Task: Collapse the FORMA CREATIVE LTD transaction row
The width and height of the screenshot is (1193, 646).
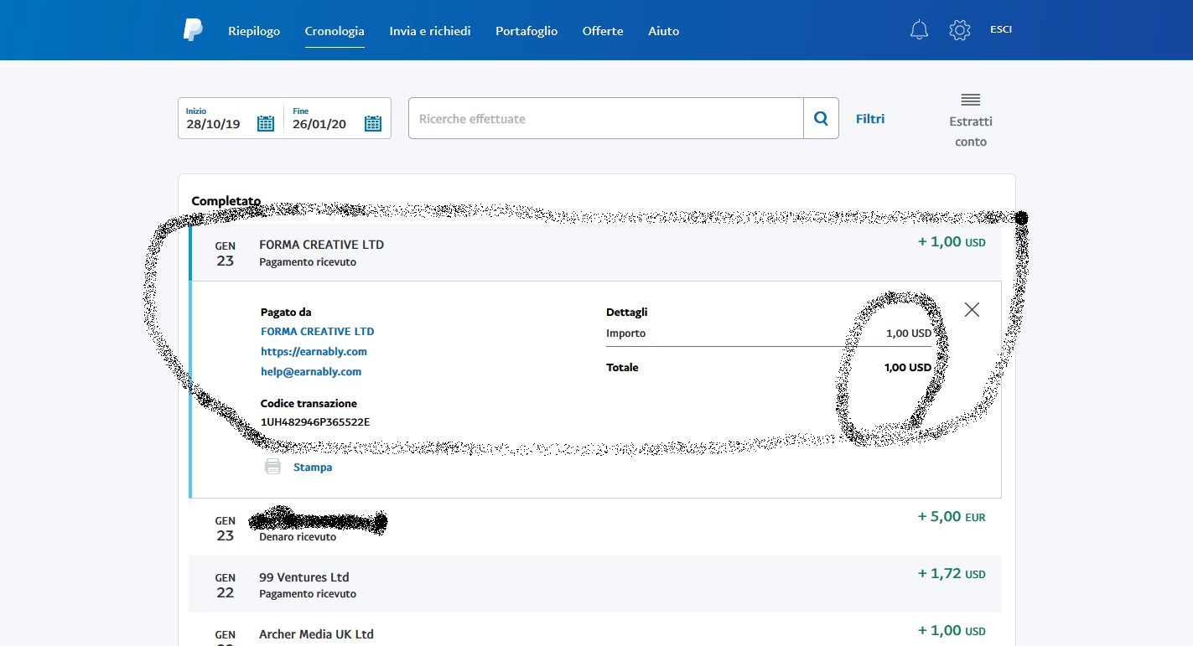Action: 595,252
